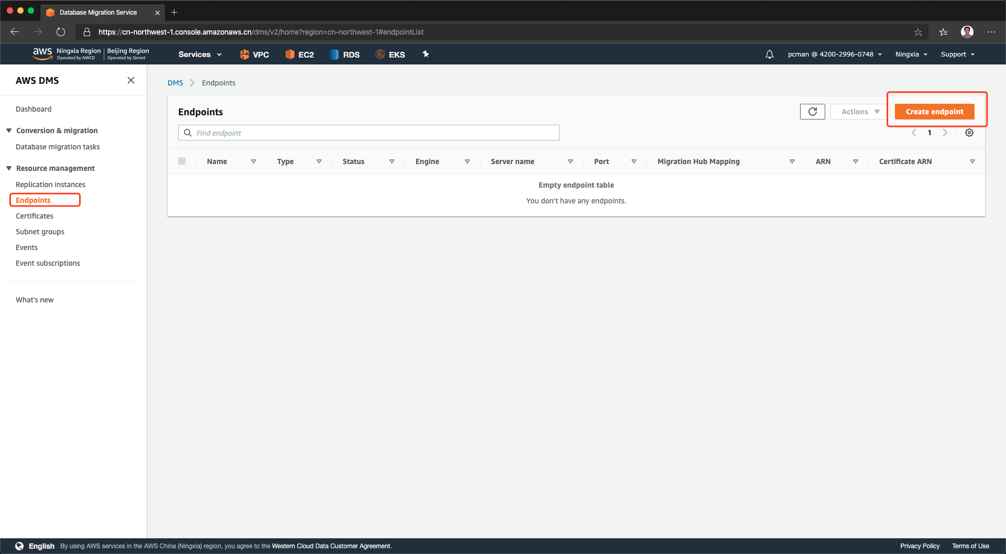Close the AWS DMS sidebar
Image resolution: width=1006 pixels, height=554 pixels.
[131, 80]
